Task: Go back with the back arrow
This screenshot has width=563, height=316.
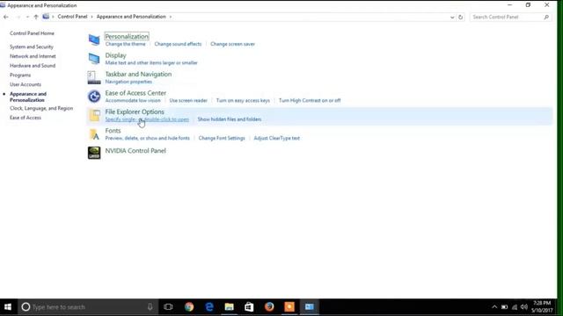Action: 6,17
